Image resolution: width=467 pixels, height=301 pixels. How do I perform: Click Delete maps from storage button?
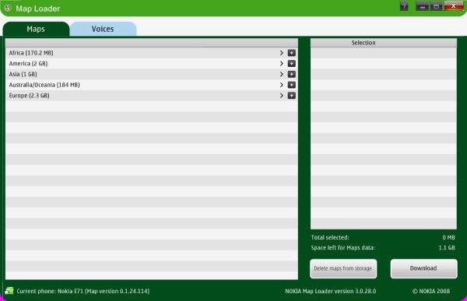[x=343, y=268]
